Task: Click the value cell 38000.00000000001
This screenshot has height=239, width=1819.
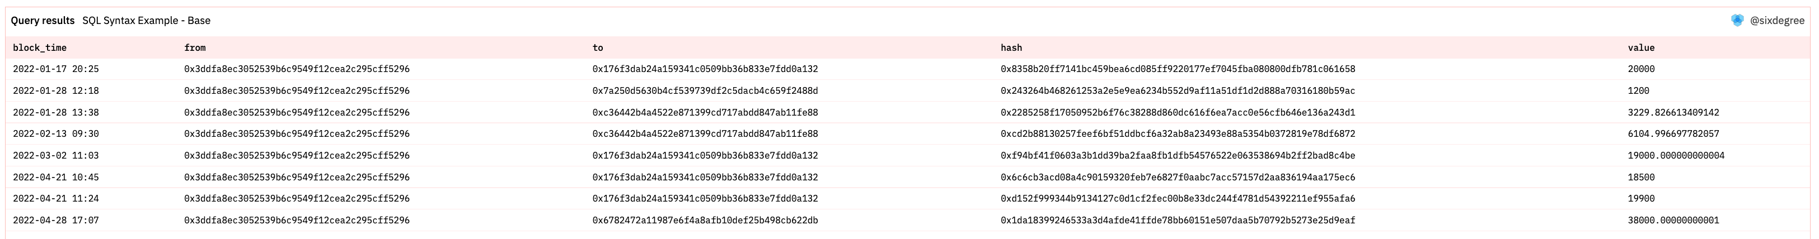Action: click(1673, 221)
